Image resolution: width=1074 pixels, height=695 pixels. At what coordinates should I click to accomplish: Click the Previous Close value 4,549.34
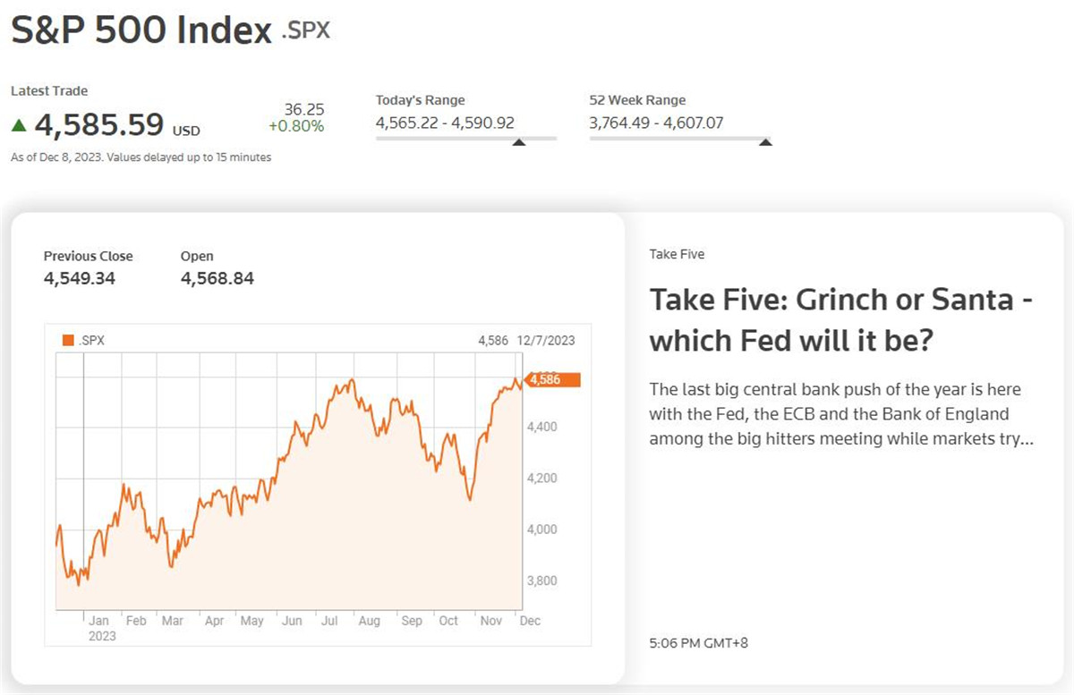tap(80, 278)
